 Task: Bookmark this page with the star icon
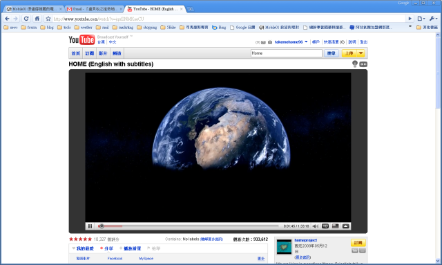pos(48,19)
